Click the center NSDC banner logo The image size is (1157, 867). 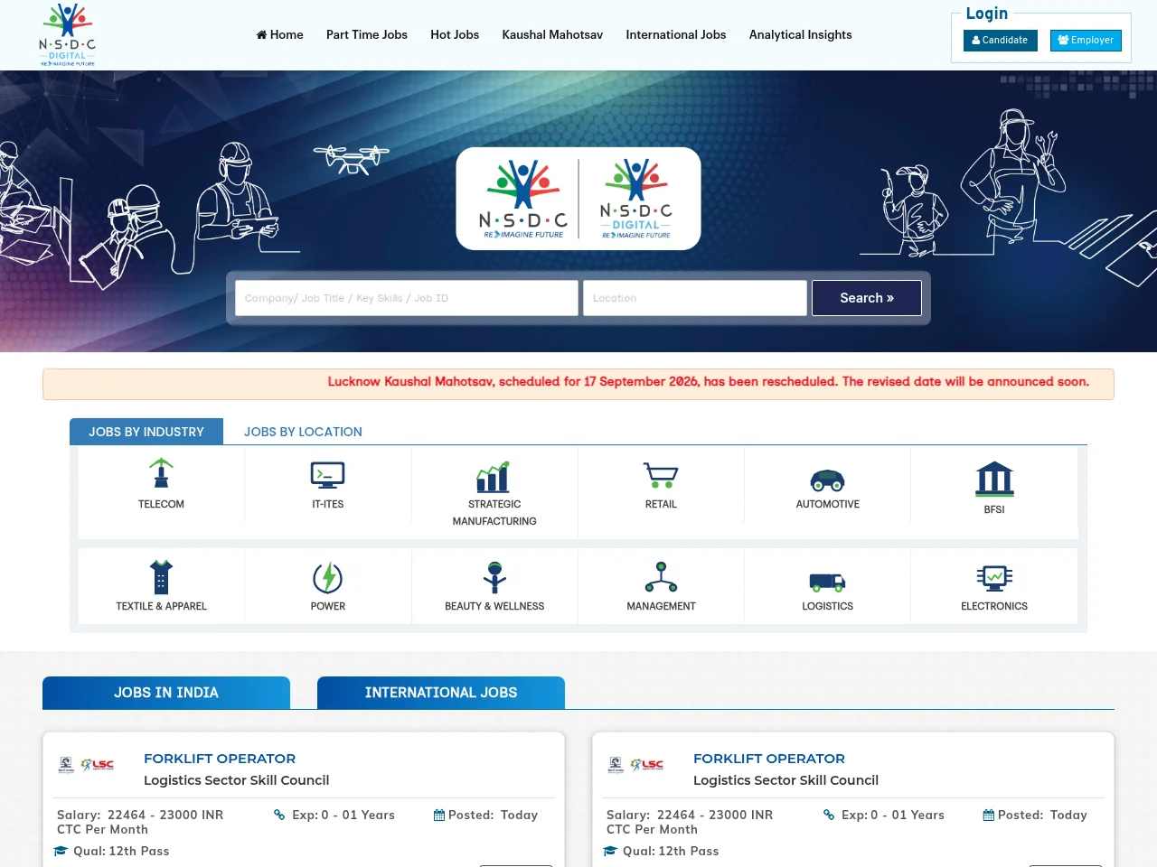(x=578, y=199)
